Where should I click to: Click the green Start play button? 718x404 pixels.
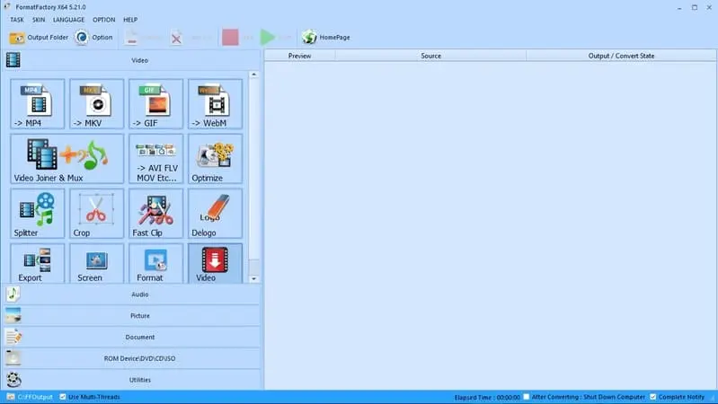[268, 38]
